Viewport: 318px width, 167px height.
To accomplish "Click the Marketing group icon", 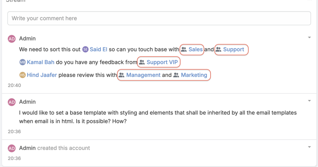I will click(x=176, y=75).
